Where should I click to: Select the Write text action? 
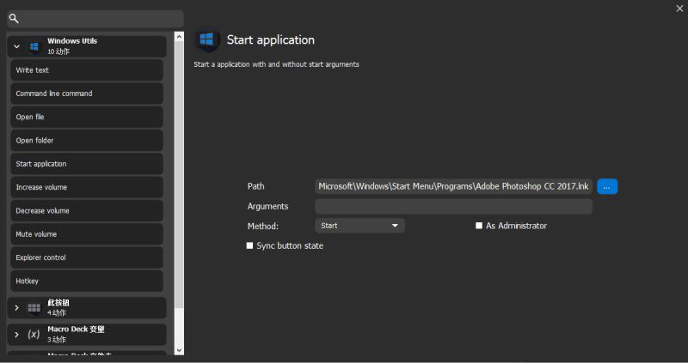click(86, 70)
